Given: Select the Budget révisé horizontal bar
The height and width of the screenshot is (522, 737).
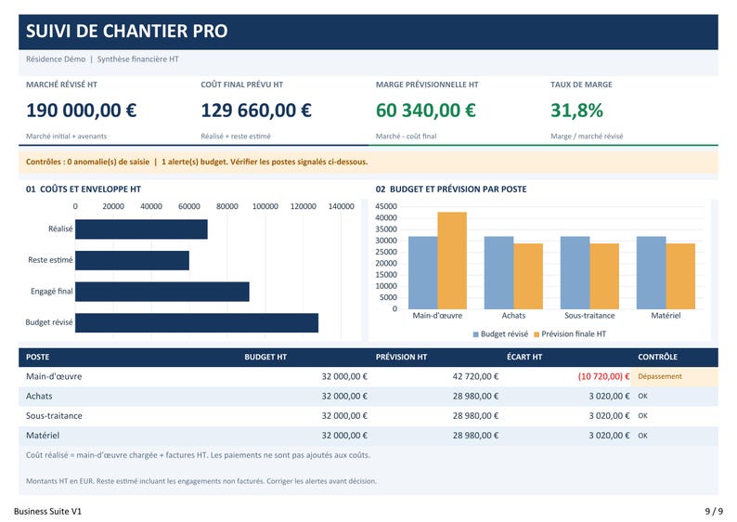Looking at the screenshot, I should pyautogui.click(x=197, y=322).
